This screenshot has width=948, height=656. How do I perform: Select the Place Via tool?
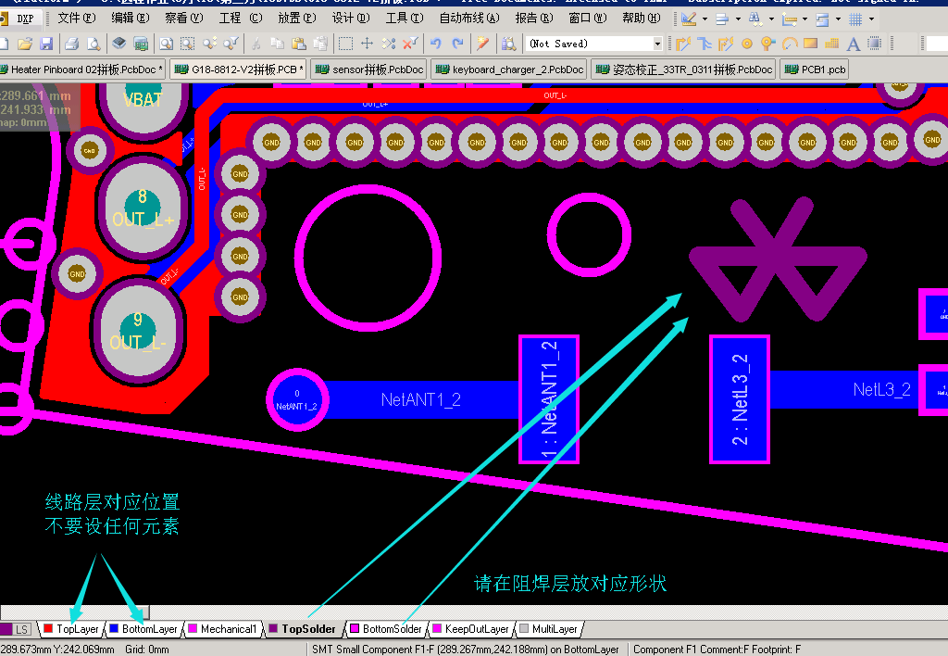[767, 44]
